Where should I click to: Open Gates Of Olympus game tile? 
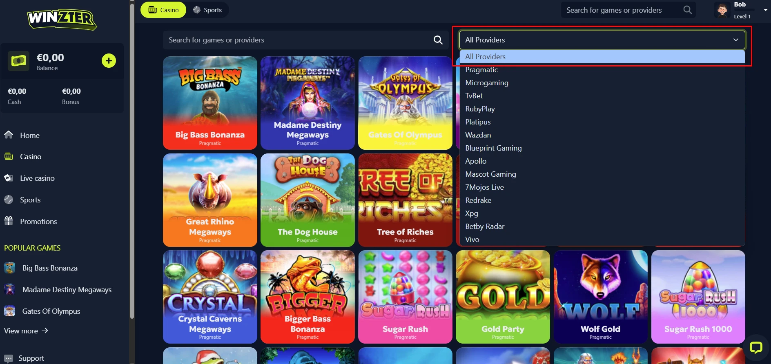[405, 103]
